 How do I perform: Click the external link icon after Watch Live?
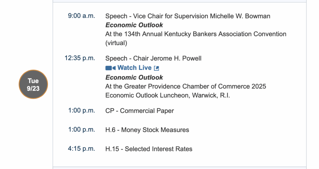click(x=157, y=68)
